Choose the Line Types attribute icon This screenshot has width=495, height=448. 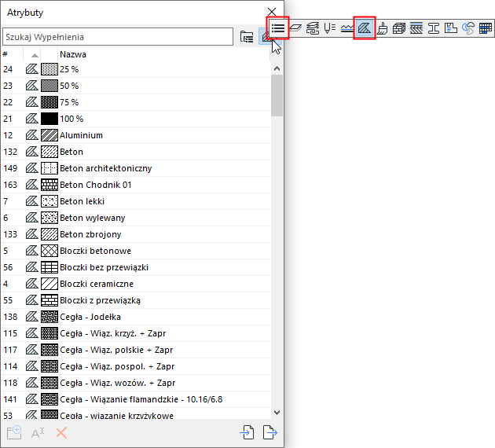coord(347,28)
